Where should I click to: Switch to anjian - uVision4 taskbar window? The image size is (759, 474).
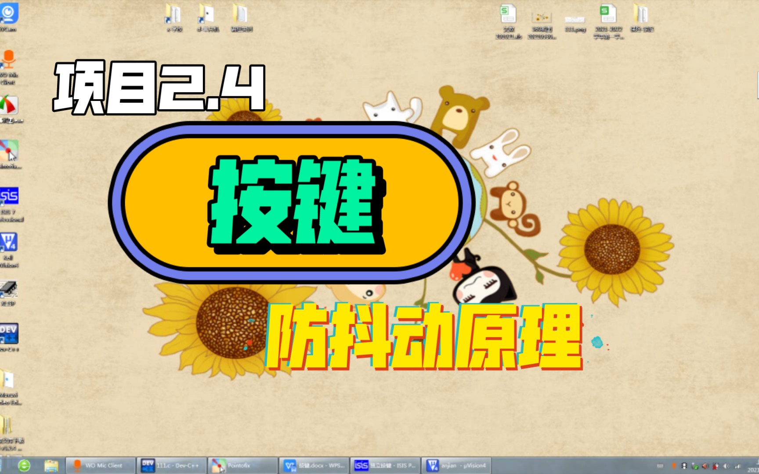tap(456, 465)
